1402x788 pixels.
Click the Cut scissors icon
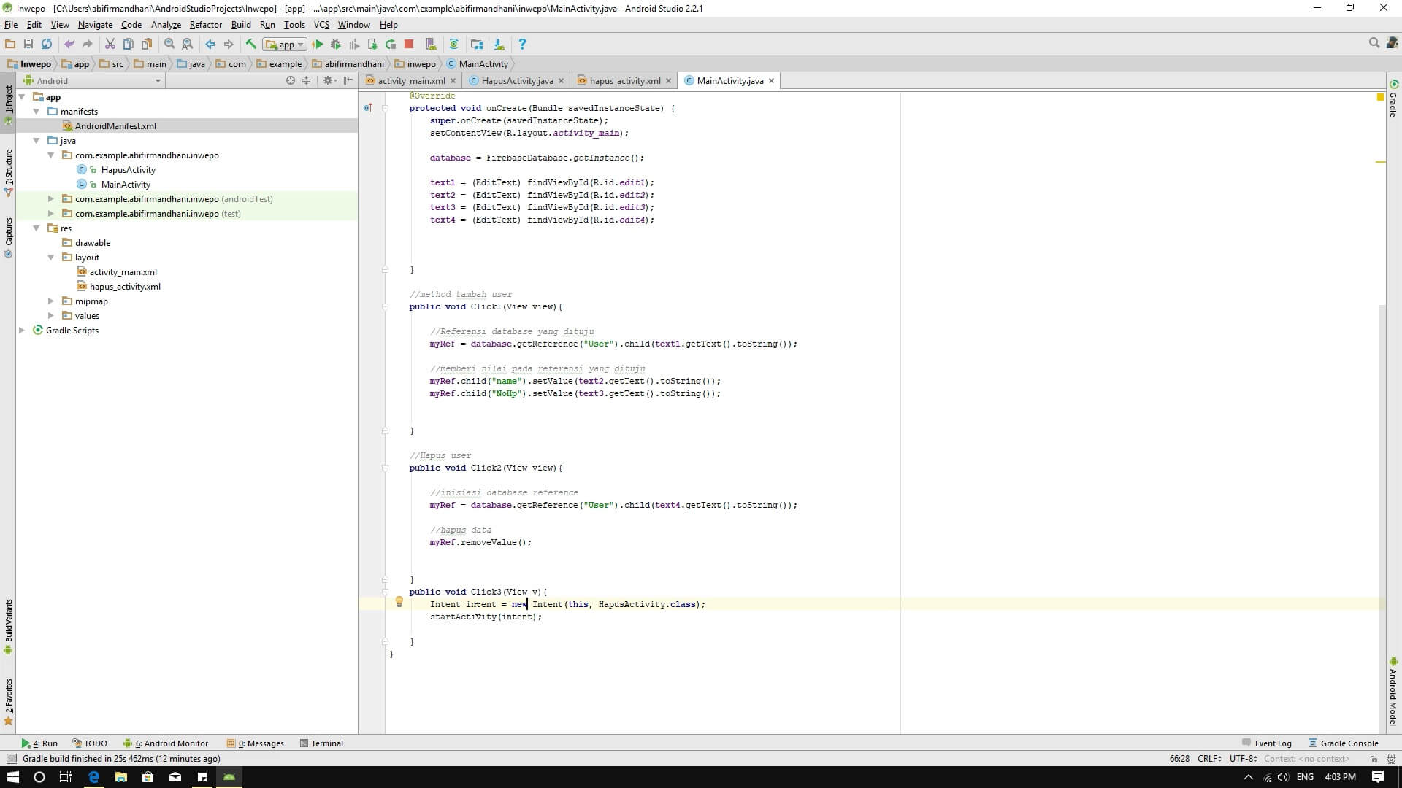point(110,45)
